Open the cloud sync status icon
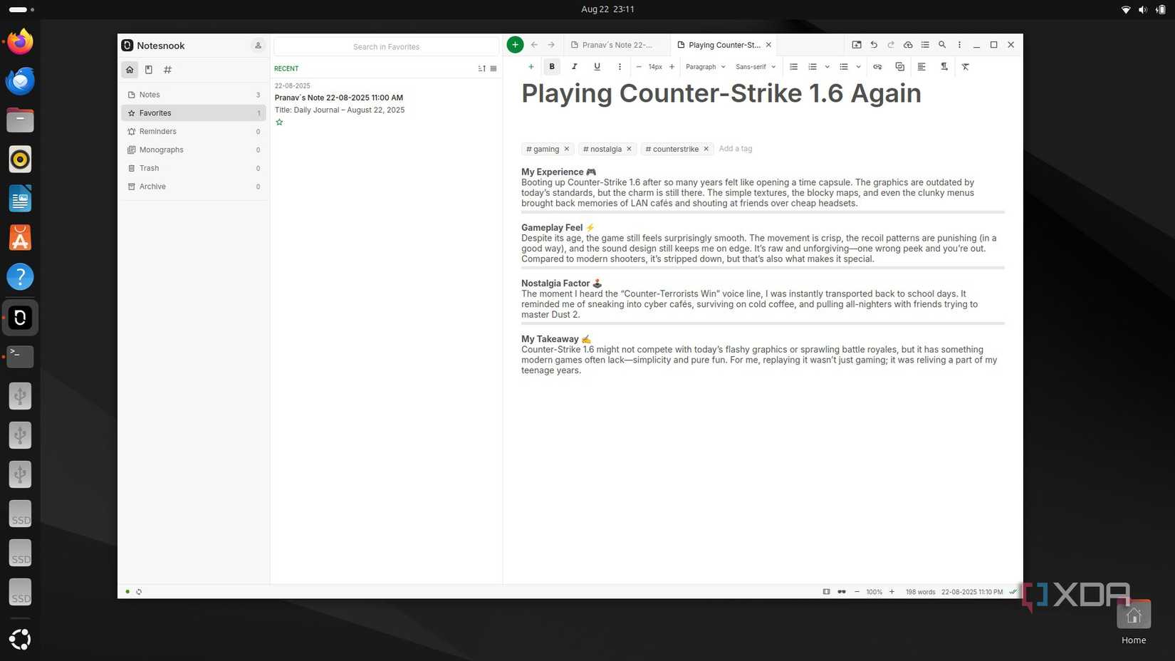This screenshot has height=661, width=1175. 907,44
